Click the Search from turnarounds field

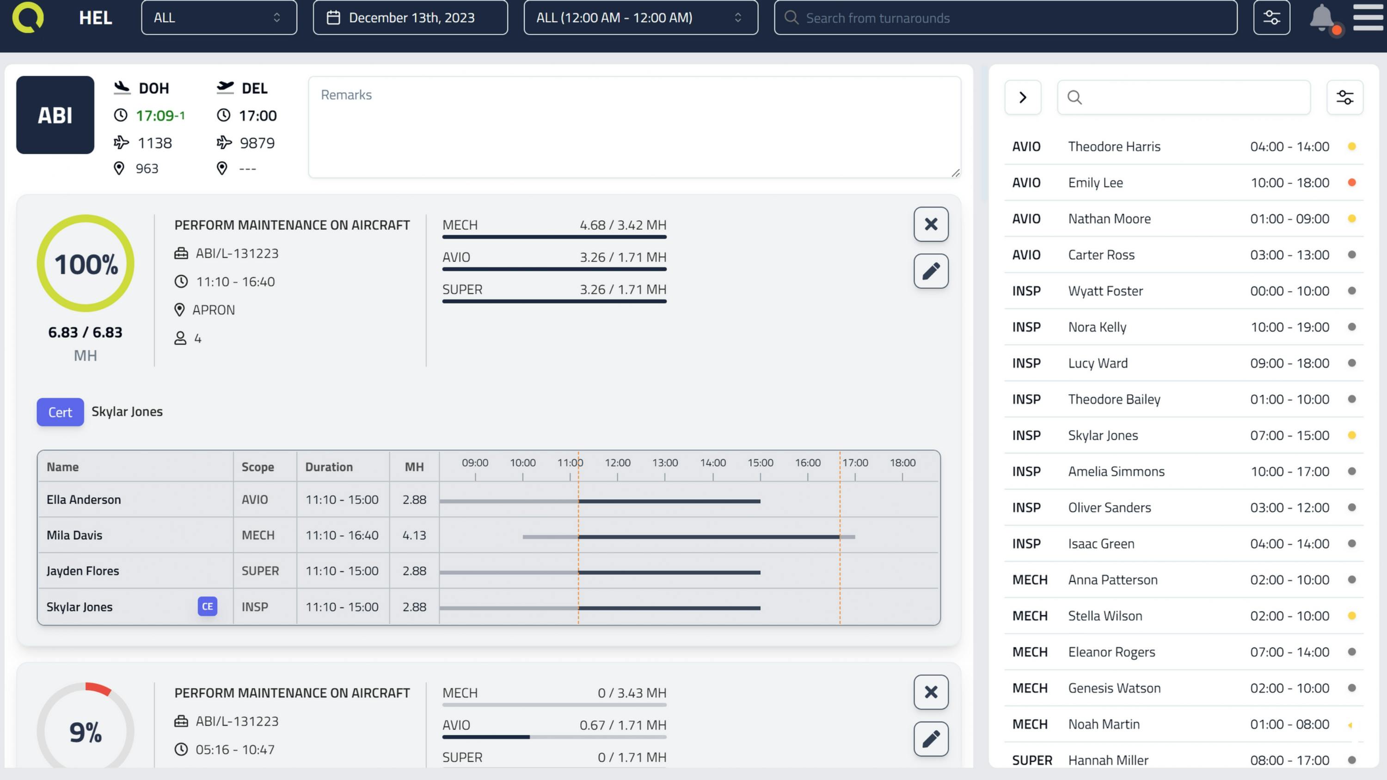point(1005,18)
